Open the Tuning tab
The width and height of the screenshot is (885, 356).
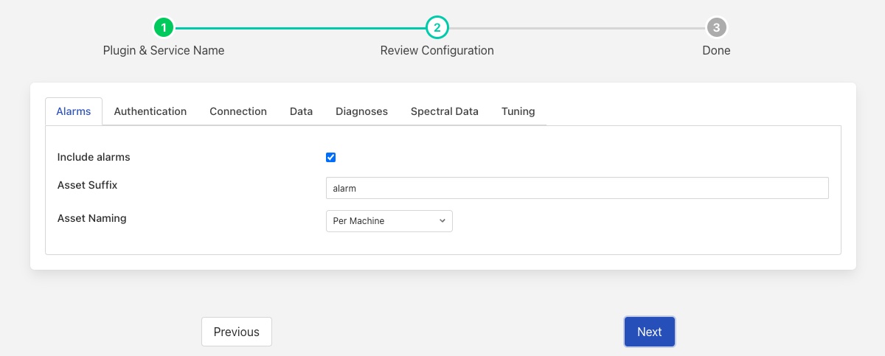[518, 111]
